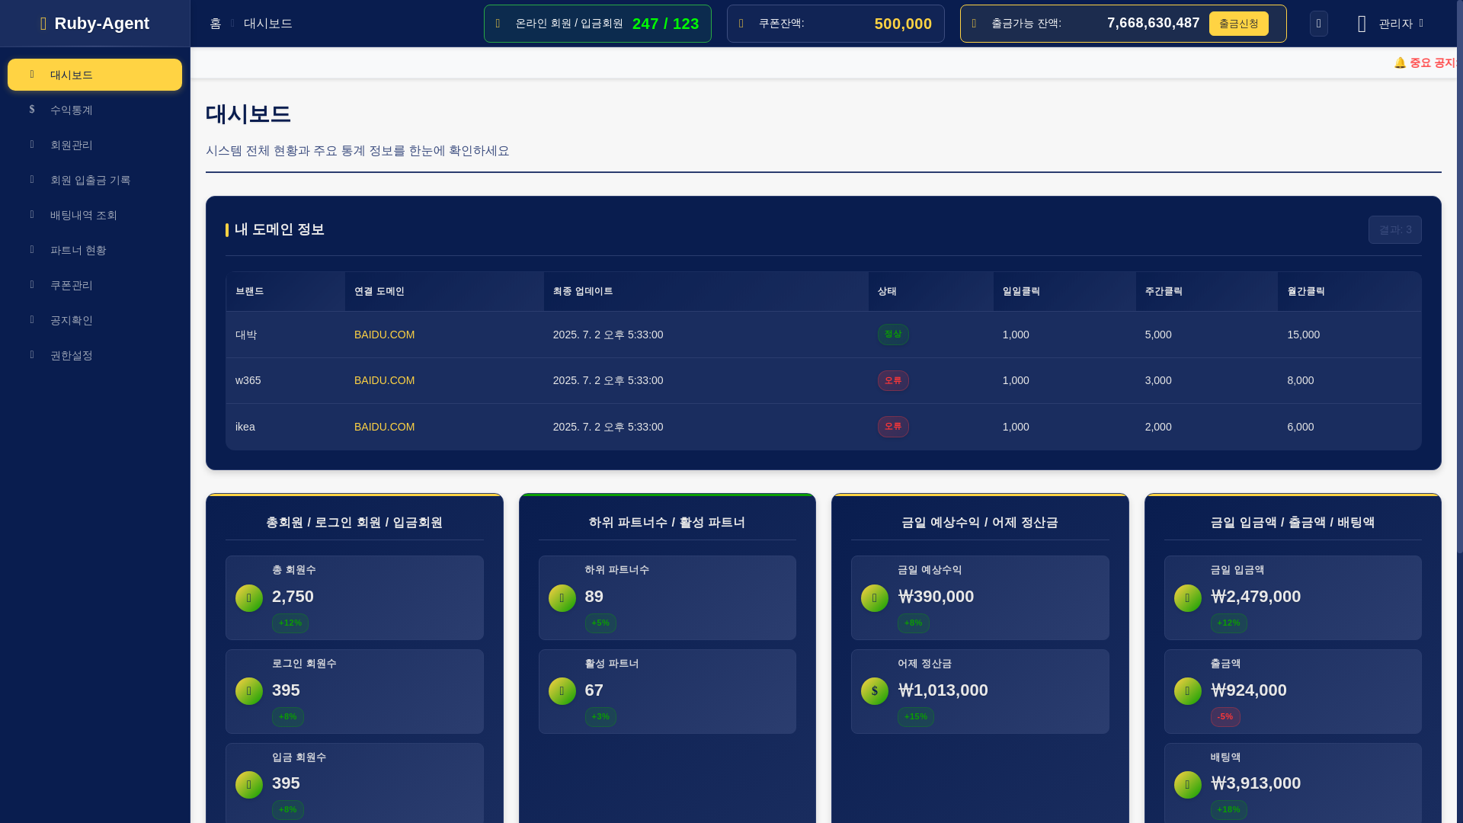Viewport: 1463px width, 823px height.
Task: Open 파트너 현황 menu
Action: click(x=94, y=250)
